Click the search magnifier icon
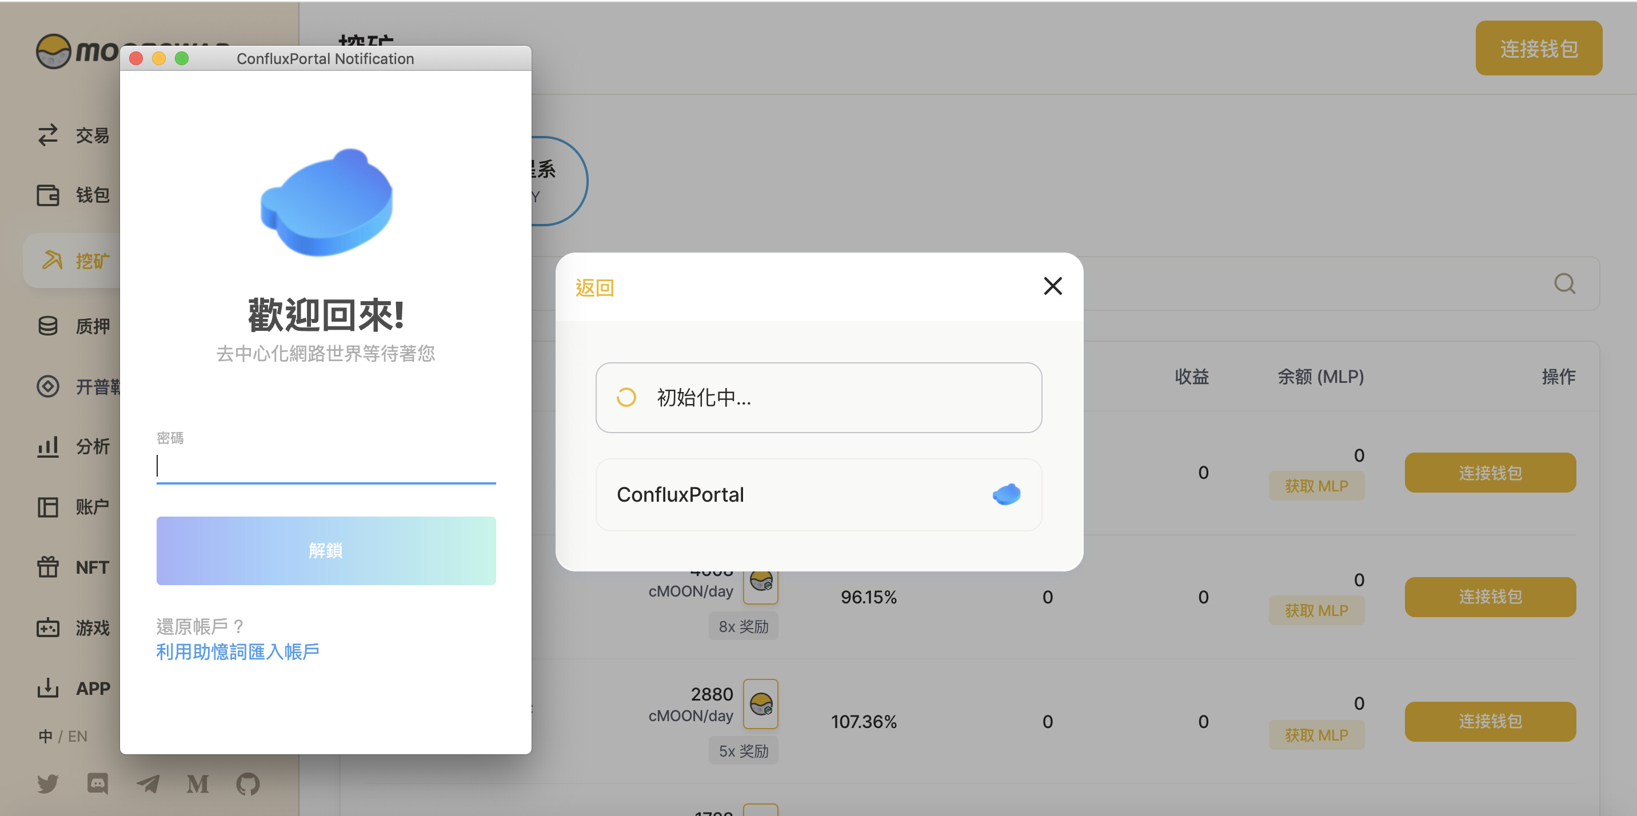 click(1564, 283)
